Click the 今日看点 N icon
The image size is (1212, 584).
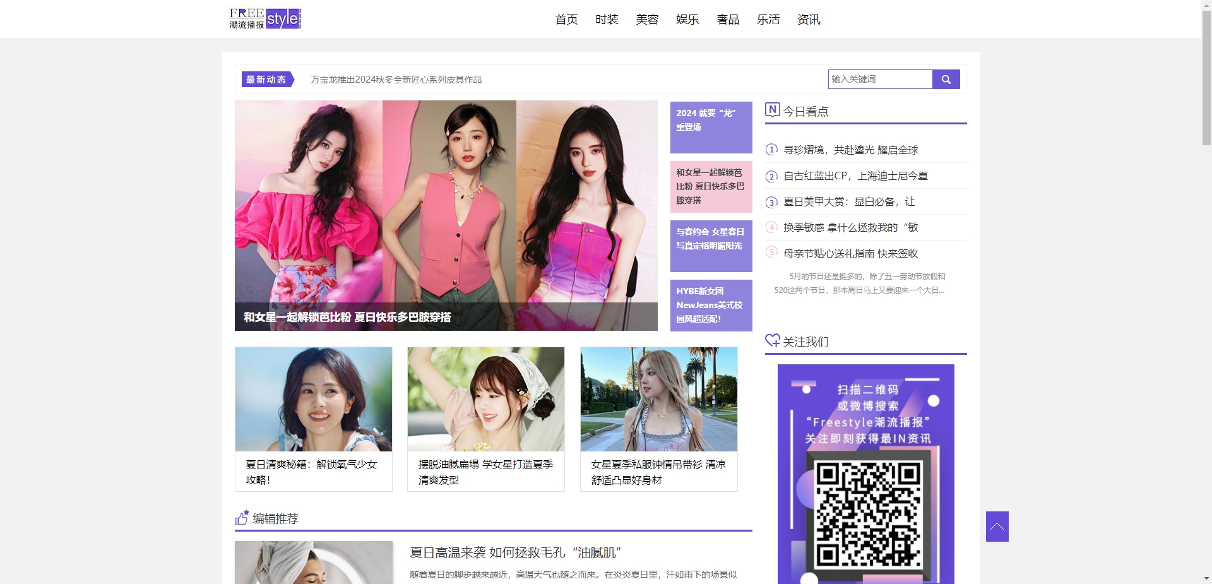[773, 110]
